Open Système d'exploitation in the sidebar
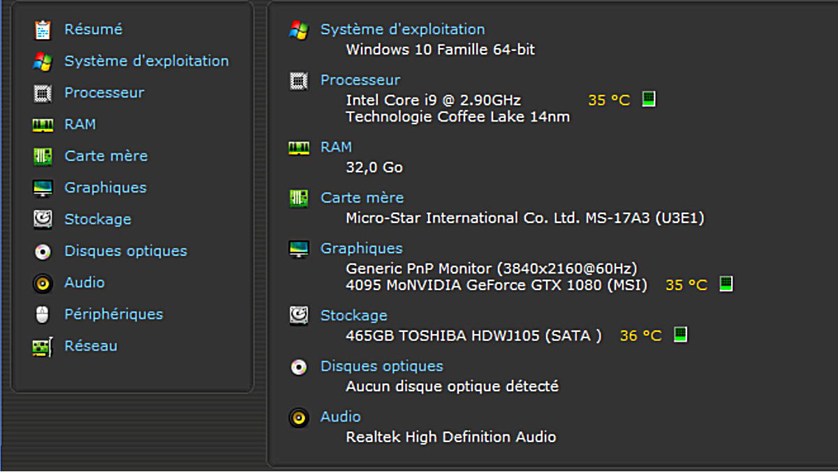Viewport: 838px width, 472px height. click(147, 61)
